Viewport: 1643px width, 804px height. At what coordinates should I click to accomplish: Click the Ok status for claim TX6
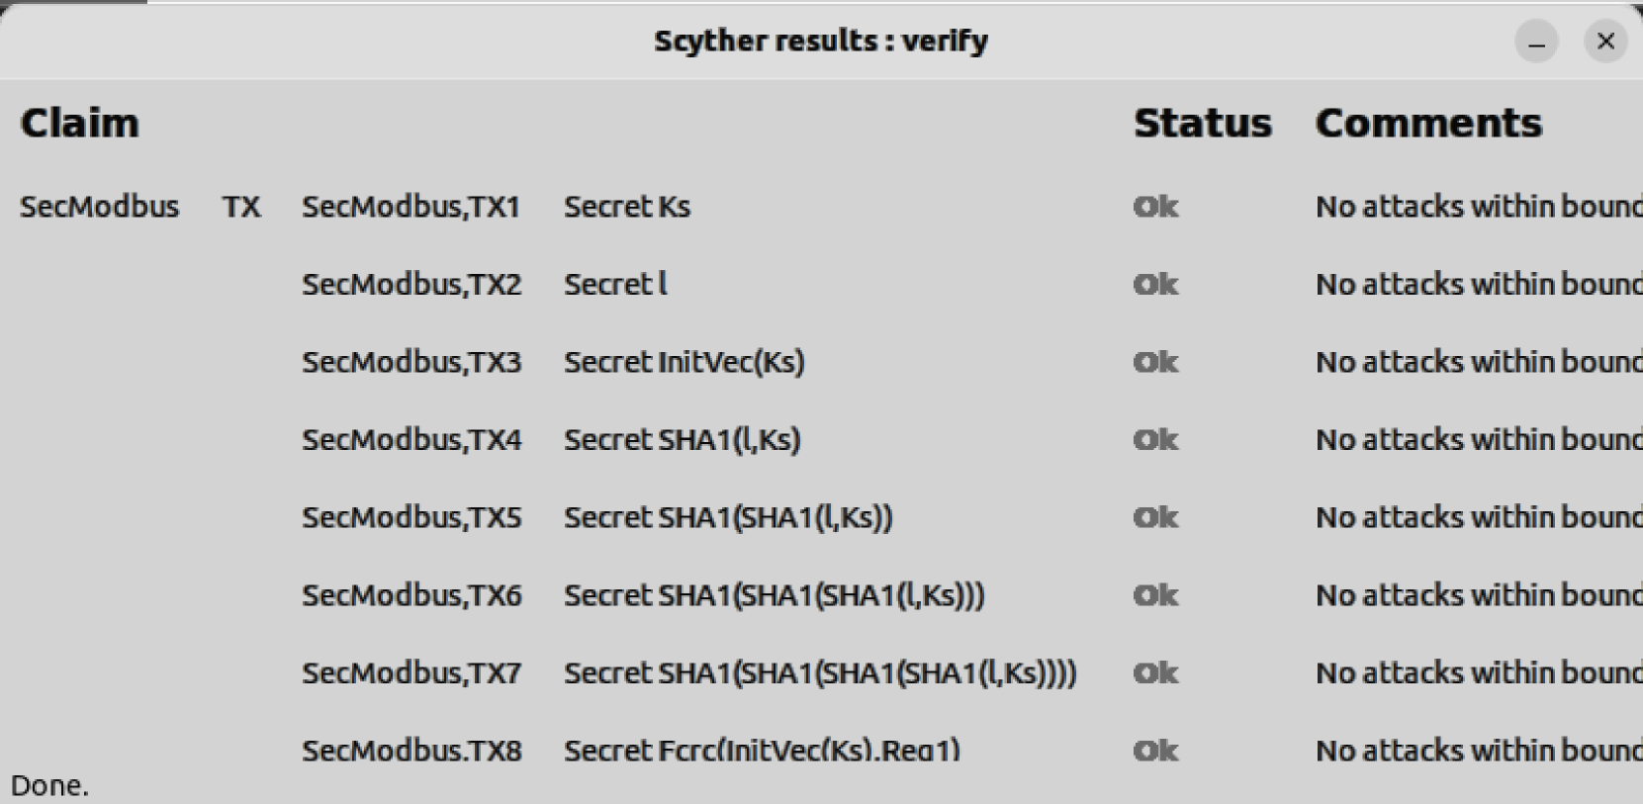(x=1155, y=595)
